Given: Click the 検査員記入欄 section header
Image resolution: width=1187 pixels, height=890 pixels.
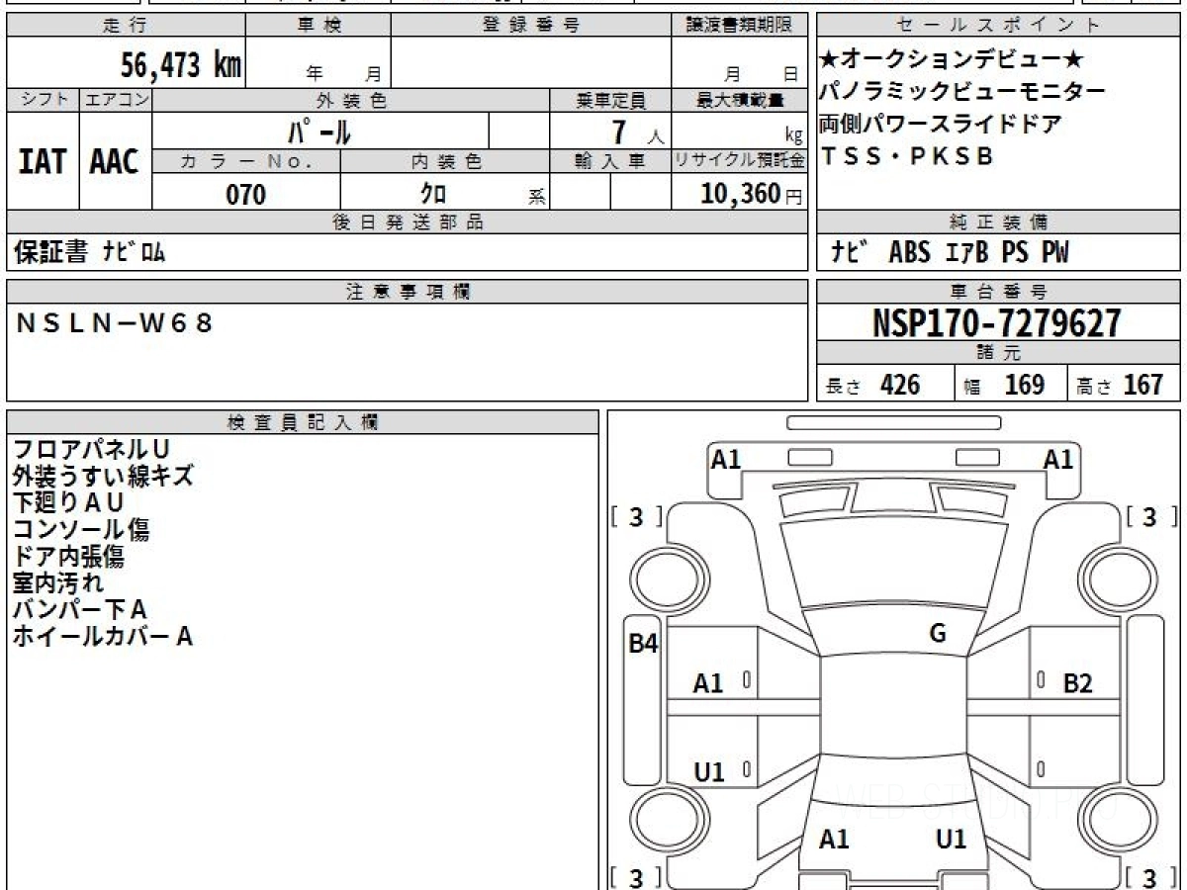Looking at the screenshot, I should (x=303, y=422).
